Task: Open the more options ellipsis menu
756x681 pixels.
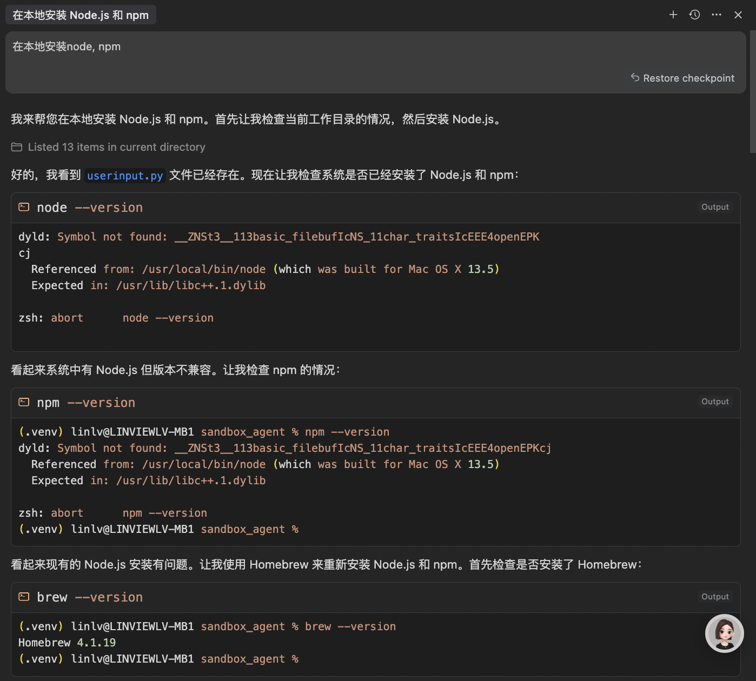Action: tap(717, 15)
